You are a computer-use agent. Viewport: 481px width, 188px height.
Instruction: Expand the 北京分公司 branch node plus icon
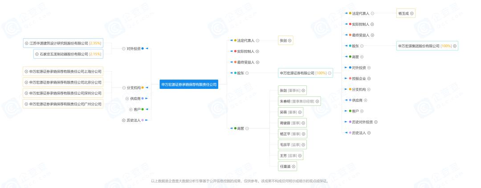pos(26,82)
